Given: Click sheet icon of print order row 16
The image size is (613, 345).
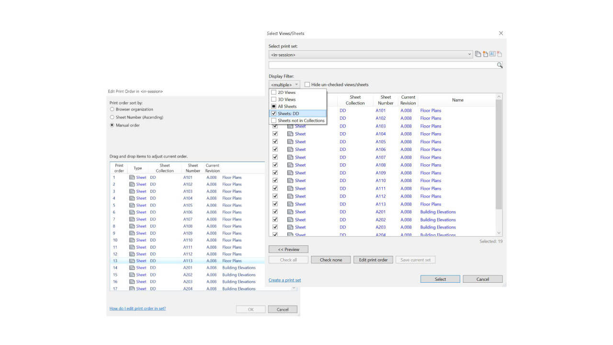Looking at the screenshot, I should pos(132,282).
